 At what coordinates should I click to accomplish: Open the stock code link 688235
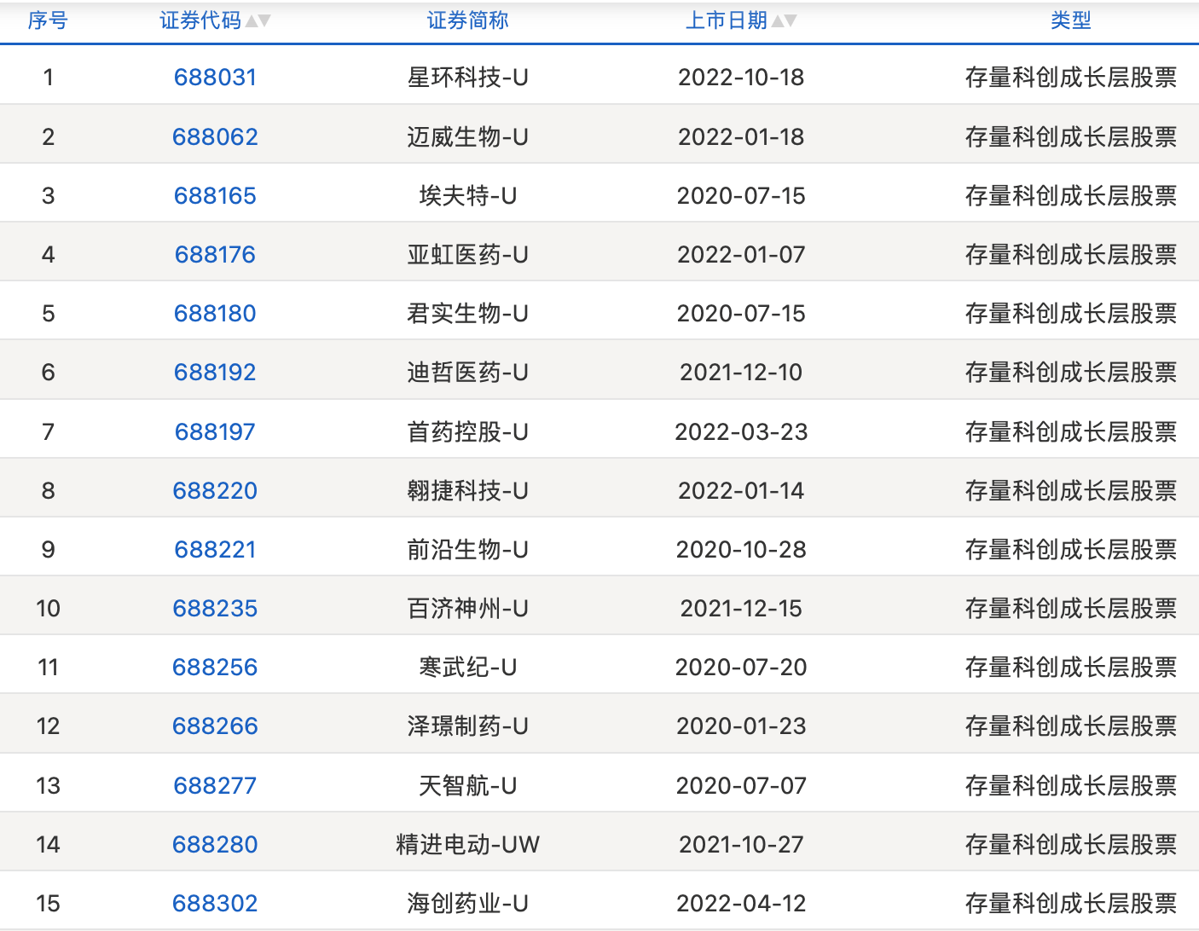(x=215, y=608)
